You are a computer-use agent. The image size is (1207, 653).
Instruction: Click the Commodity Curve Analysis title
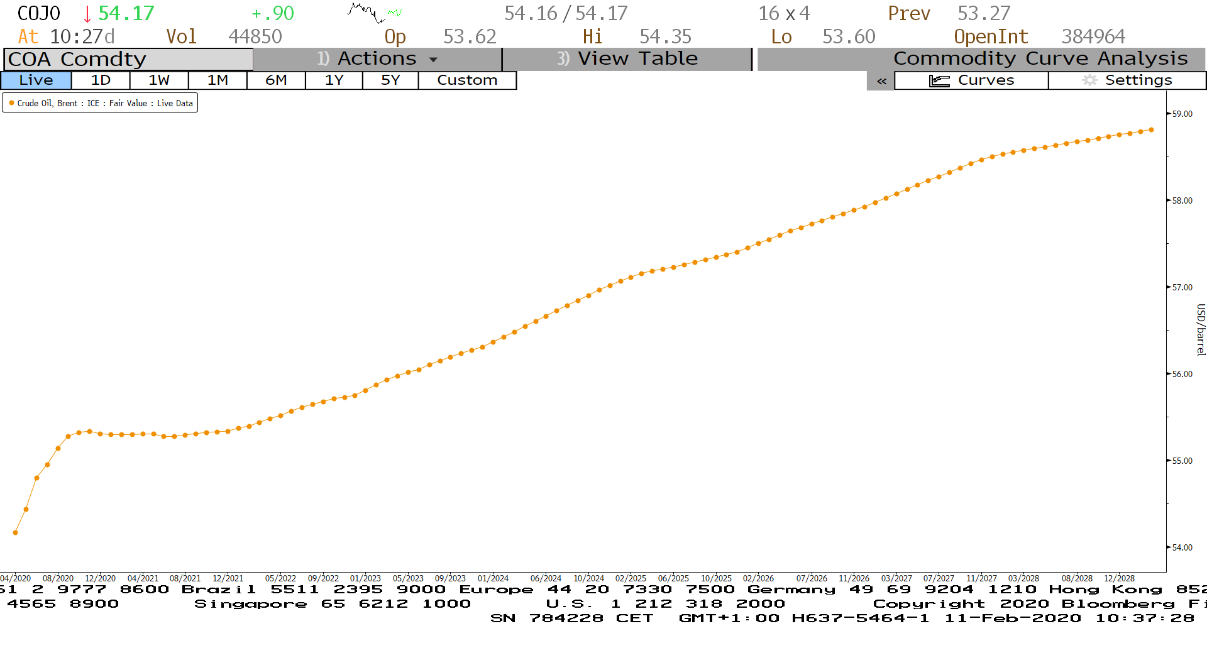click(1040, 58)
